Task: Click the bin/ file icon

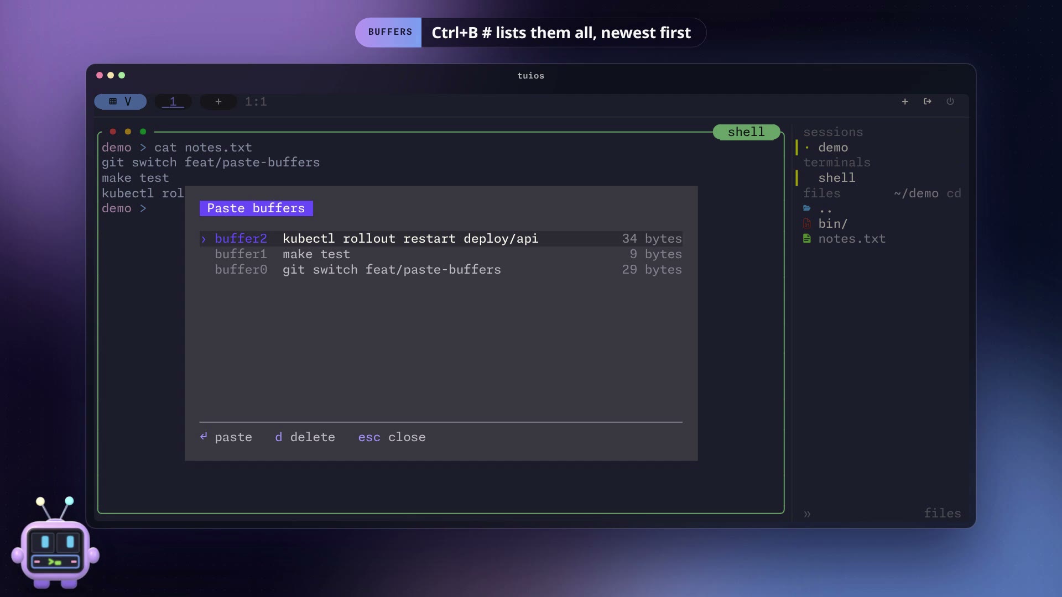Action: pyautogui.click(x=807, y=224)
